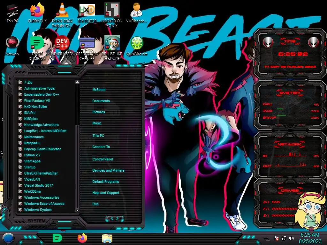Open Documents from the start menu

tap(101, 101)
